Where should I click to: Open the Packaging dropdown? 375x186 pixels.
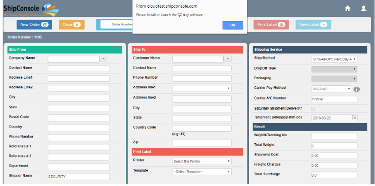pyautogui.click(x=334, y=79)
